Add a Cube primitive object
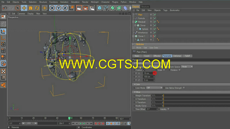This screenshot has width=230, height=129. click(x=99, y=8)
